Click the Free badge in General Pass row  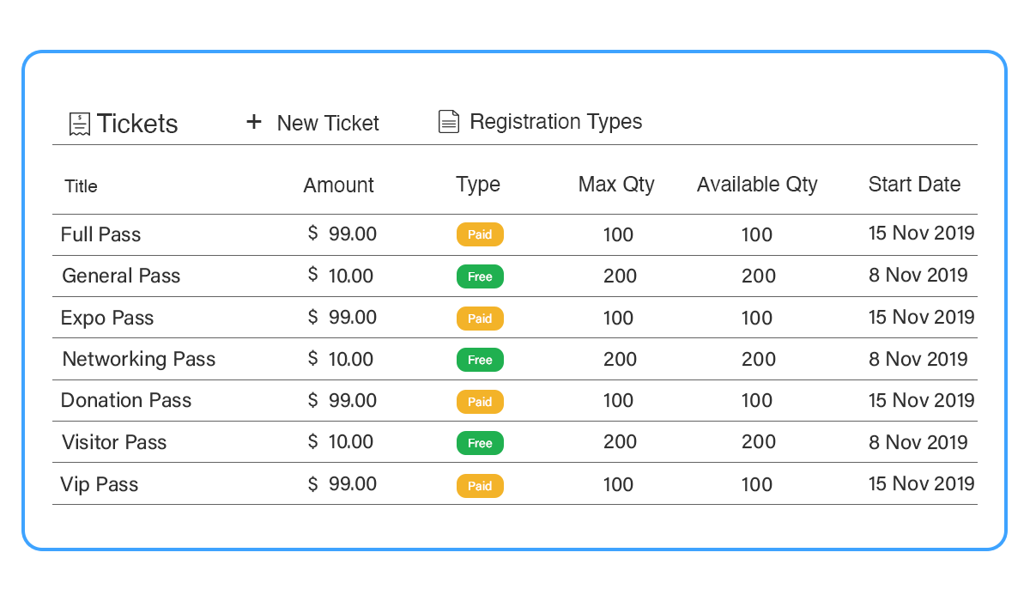[x=480, y=276]
